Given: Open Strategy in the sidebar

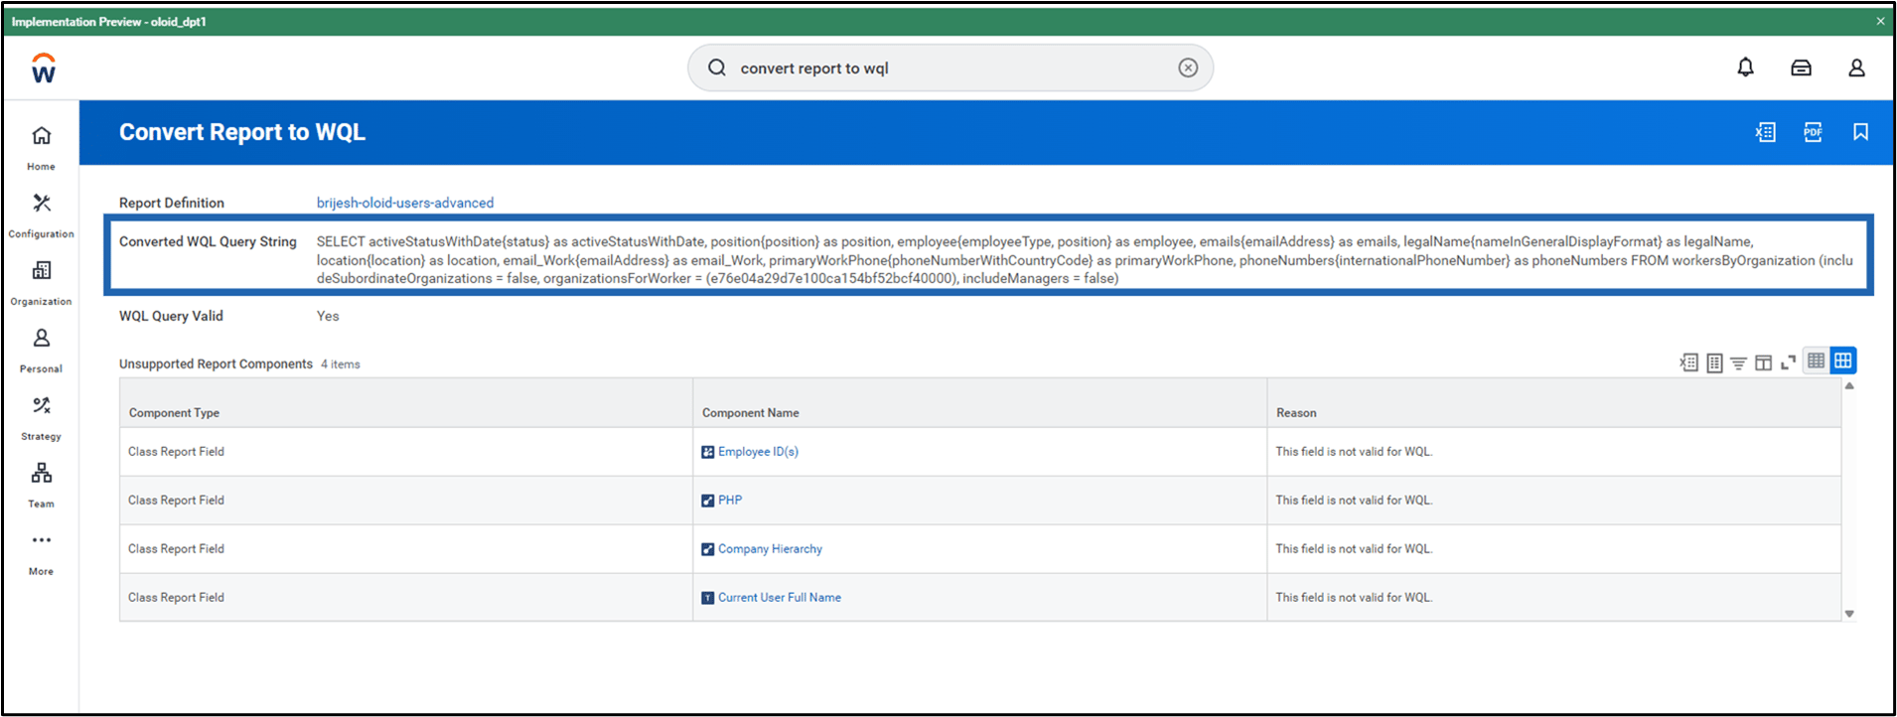Looking at the screenshot, I should [41, 417].
